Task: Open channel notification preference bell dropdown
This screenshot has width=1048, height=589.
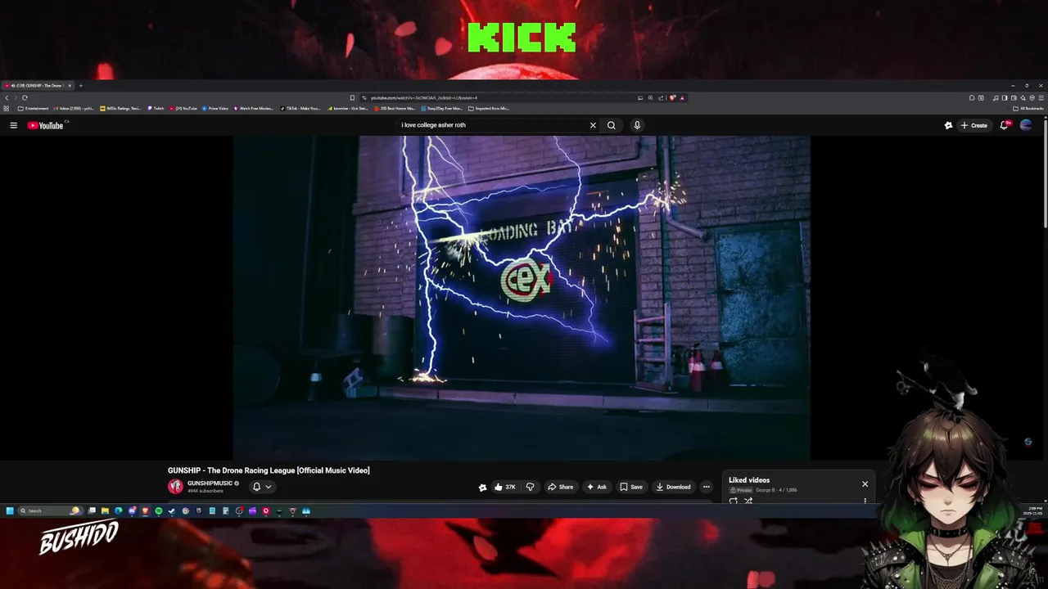Action: coord(262,487)
